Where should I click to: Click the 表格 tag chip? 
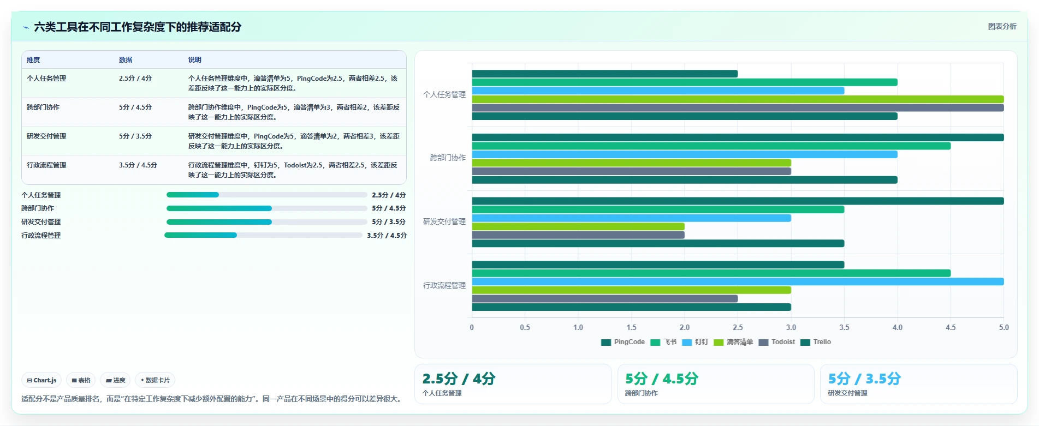tap(81, 380)
